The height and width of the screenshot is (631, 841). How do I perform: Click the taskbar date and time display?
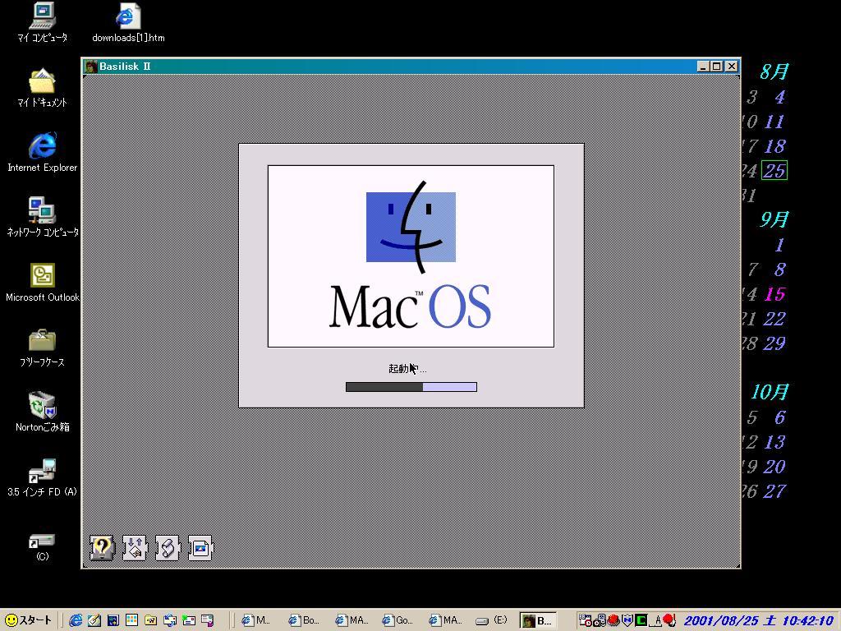(x=758, y=621)
